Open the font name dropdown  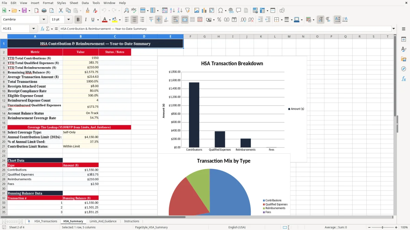43,19
